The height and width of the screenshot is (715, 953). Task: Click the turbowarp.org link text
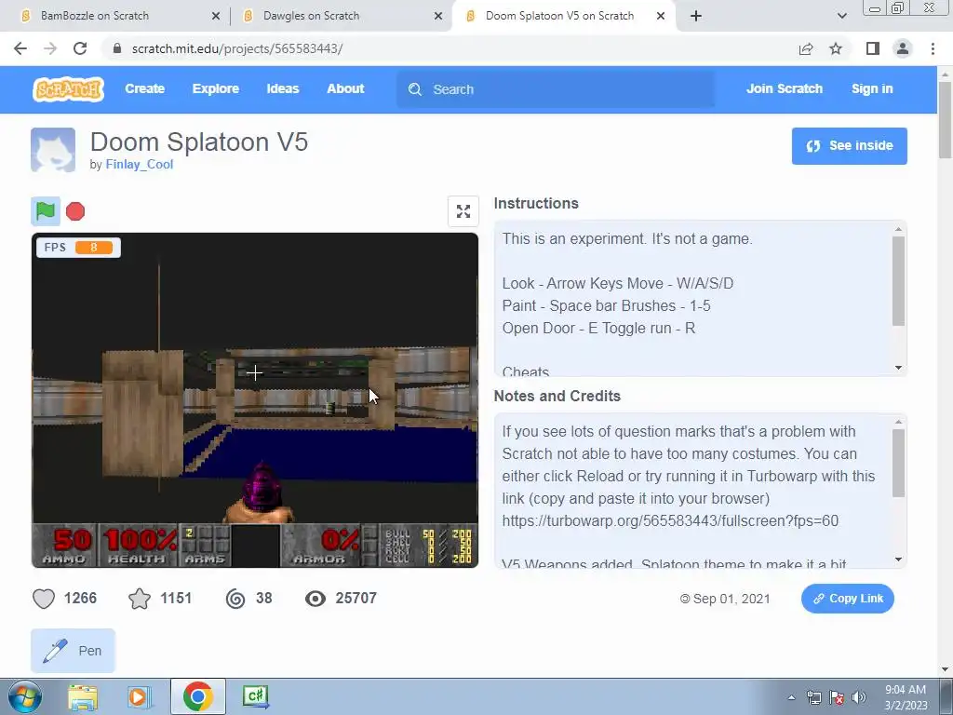[670, 521]
